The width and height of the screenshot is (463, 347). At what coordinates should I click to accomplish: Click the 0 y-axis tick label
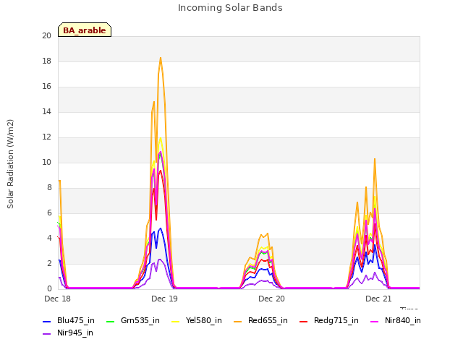49,288
